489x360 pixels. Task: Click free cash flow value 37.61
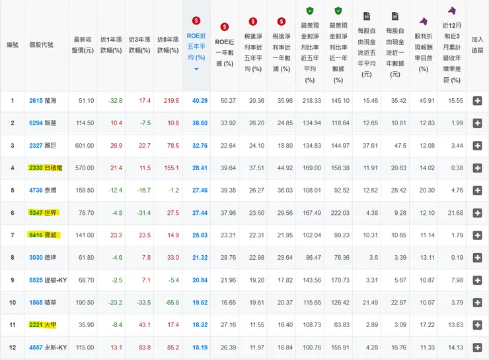pyautogui.click(x=370, y=146)
